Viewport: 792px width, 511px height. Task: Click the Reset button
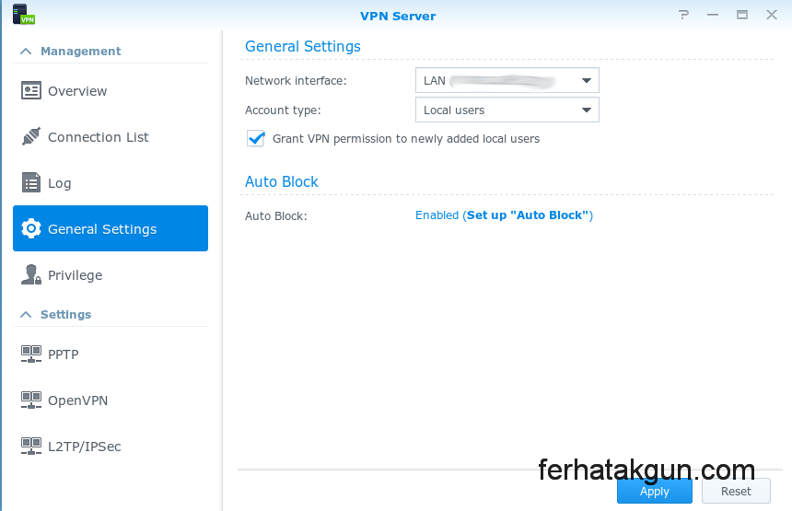[x=736, y=492]
